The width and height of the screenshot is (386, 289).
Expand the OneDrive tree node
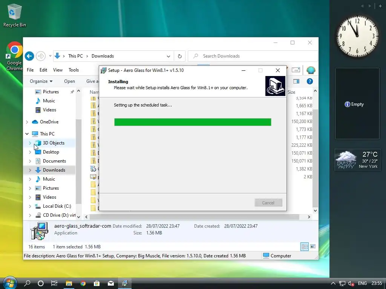pyautogui.click(x=27, y=122)
